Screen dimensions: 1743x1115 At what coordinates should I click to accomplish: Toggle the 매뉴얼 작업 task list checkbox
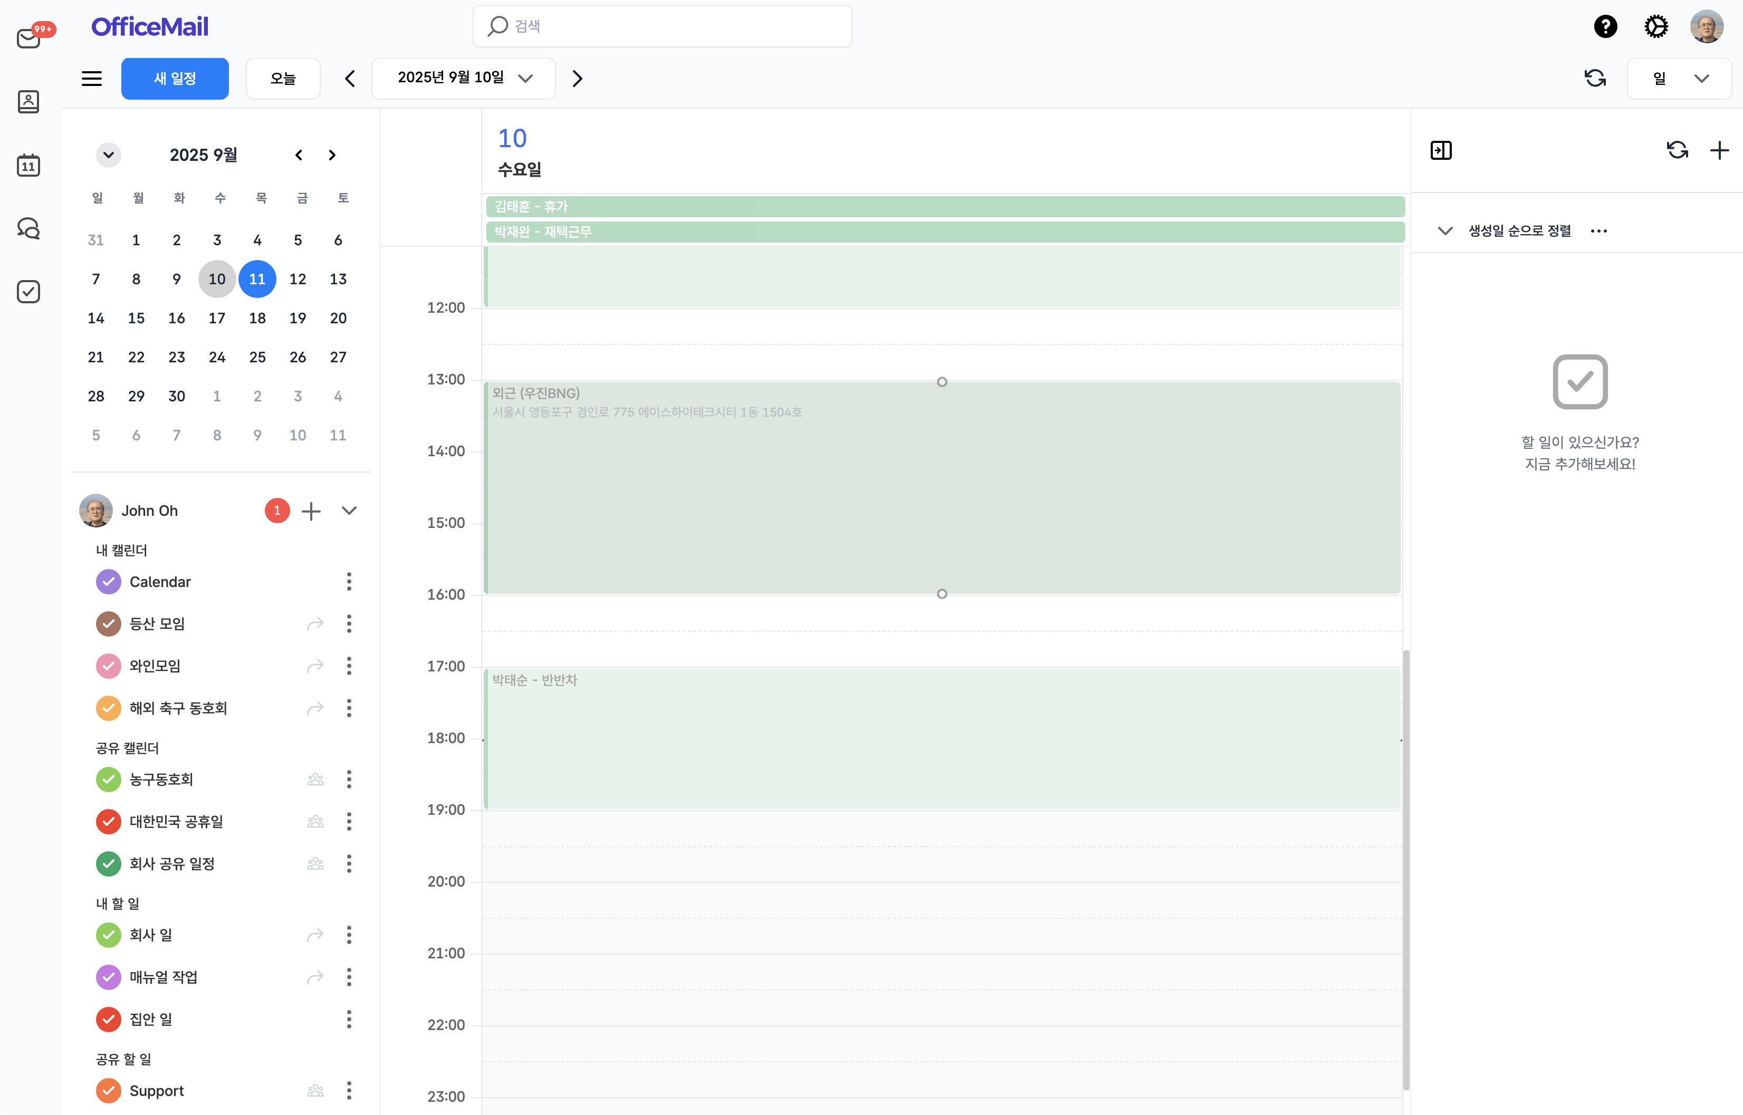pos(109,977)
